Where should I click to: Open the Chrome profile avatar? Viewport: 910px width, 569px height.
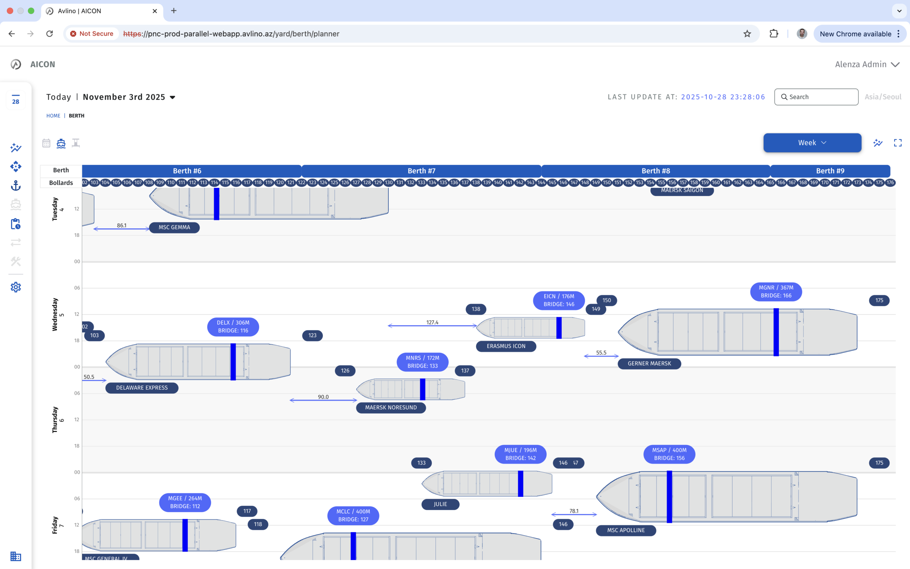click(802, 34)
